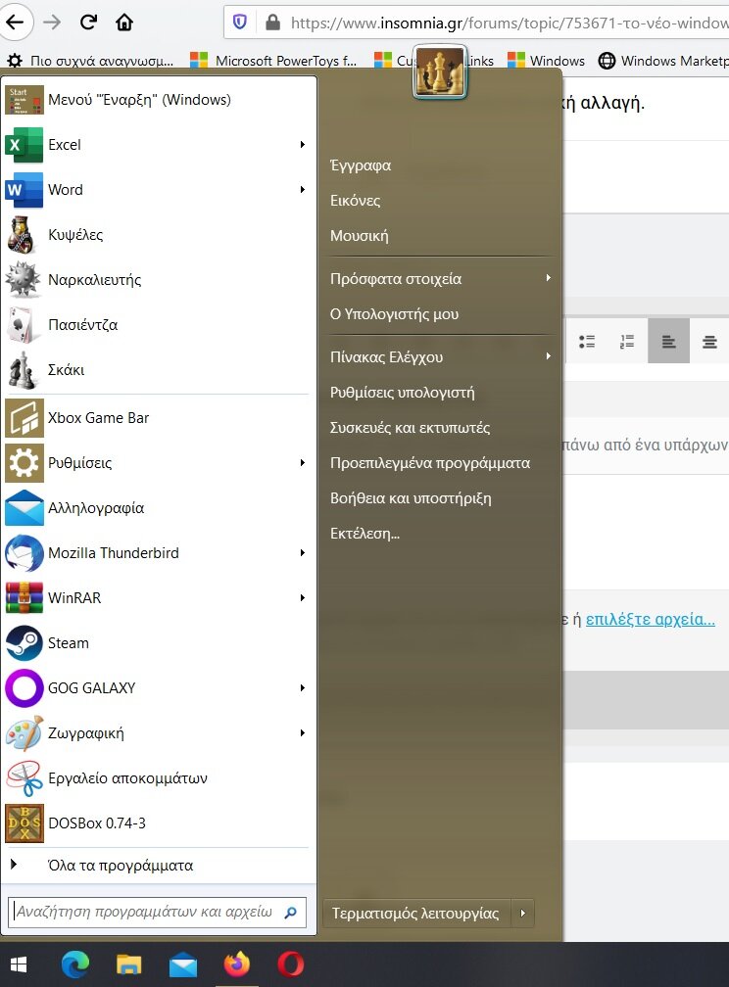Toggle the align left editor button
The image size is (729, 987).
[668, 341]
